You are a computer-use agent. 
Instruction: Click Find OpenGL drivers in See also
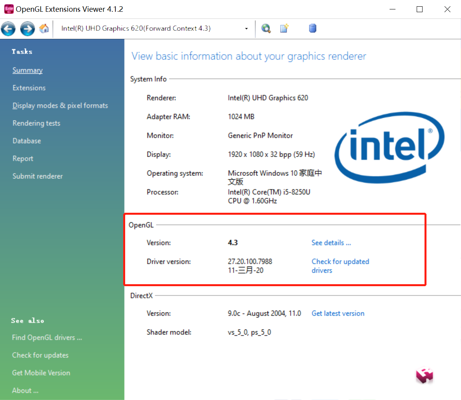click(x=47, y=337)
